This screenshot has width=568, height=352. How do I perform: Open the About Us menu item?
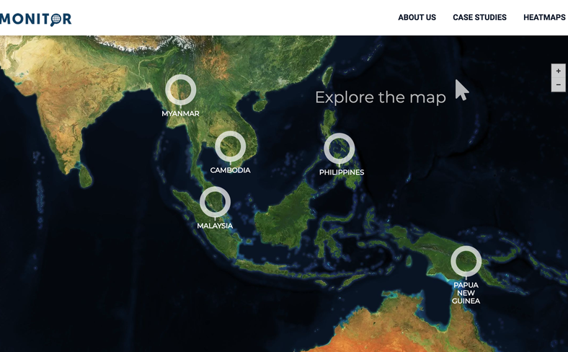pyautogui.click(x=417, y=17)
